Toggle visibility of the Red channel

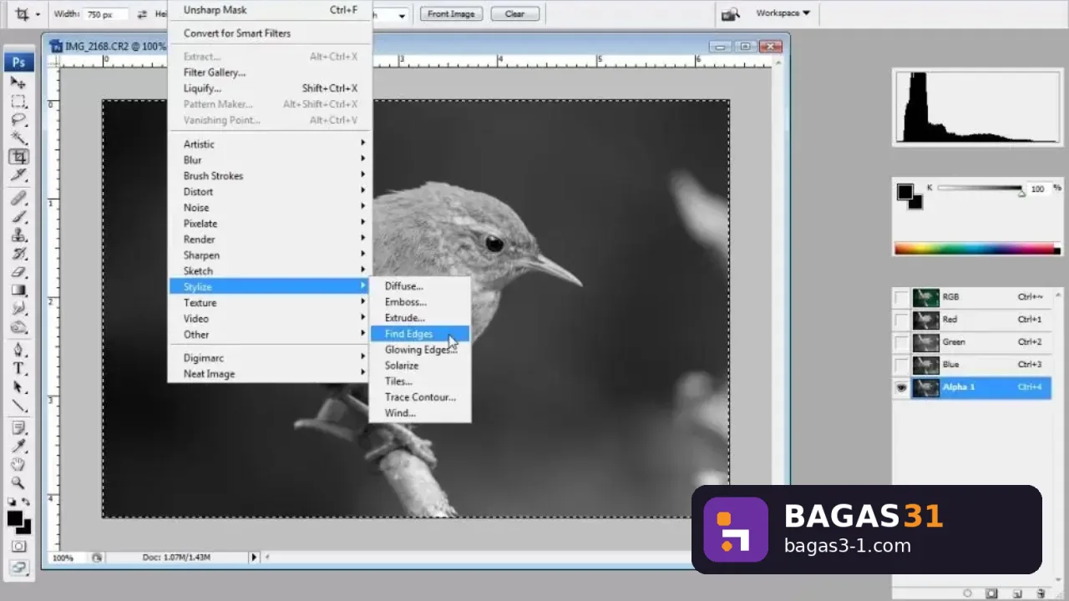[901, 320]
